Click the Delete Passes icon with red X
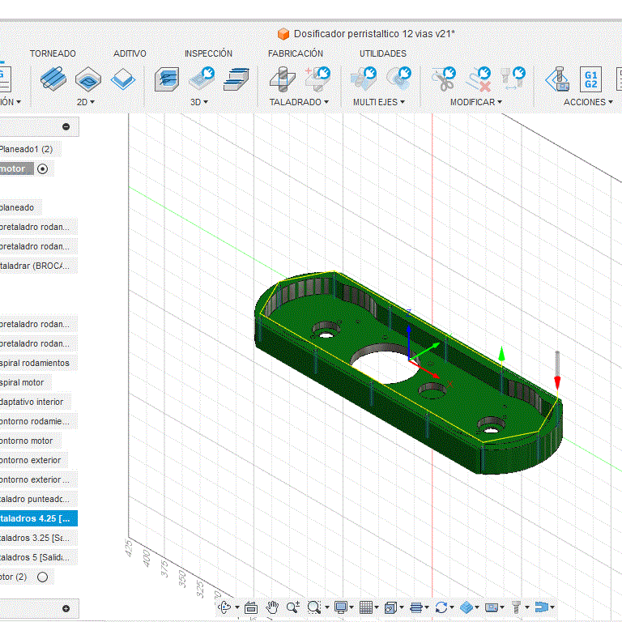The height and width of the screenshot is (622, 622). pos(479,79)
